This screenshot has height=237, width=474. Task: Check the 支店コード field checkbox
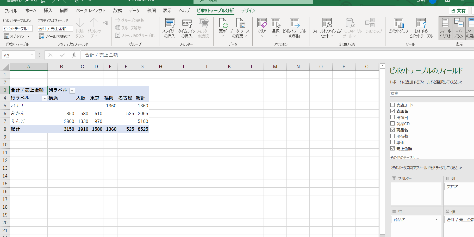click(392, 105)
